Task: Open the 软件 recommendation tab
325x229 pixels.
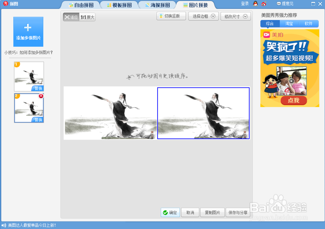Action: point(308,24)
